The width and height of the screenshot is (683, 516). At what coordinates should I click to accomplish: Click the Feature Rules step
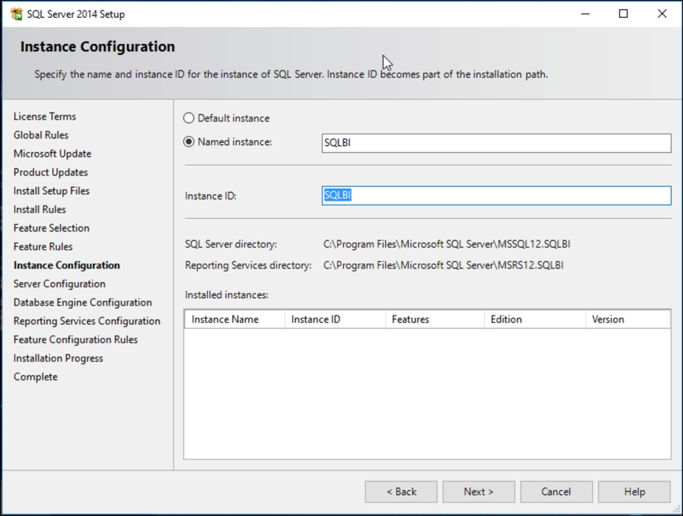click(x=43, y=247)
